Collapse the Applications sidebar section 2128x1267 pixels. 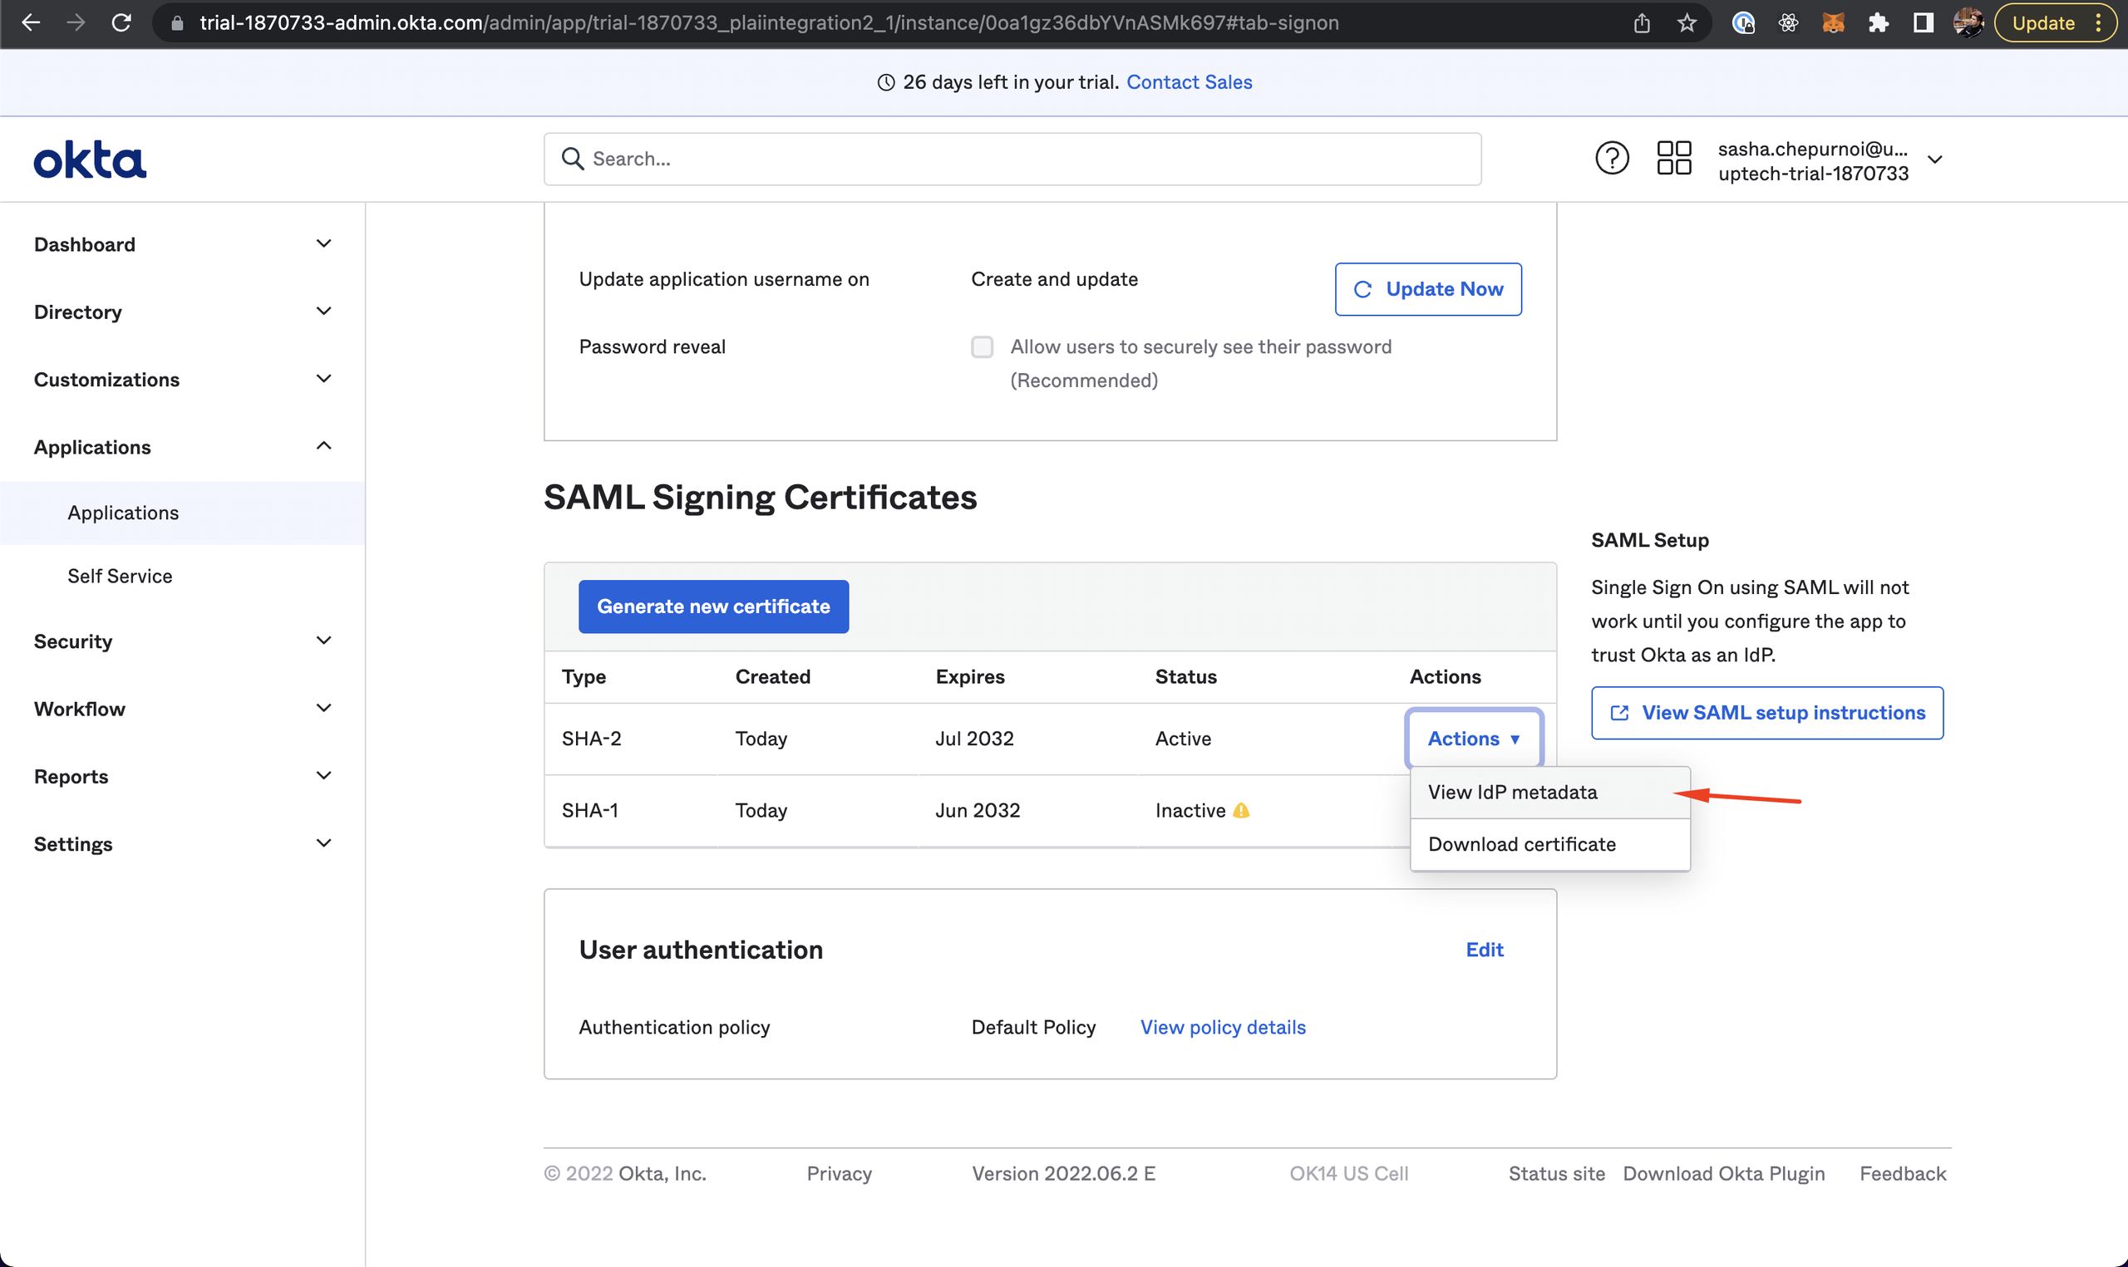pos(323,446)
